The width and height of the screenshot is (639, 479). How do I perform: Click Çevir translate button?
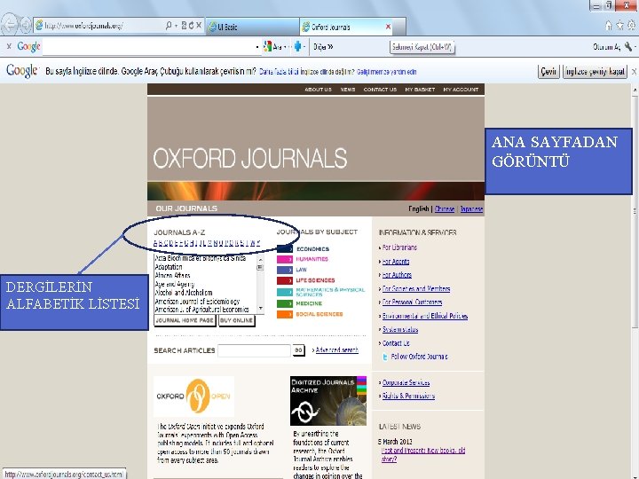(x=548, y=71)
